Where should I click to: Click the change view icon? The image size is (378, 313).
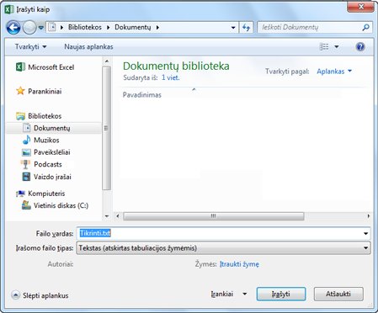pos(324,46)
